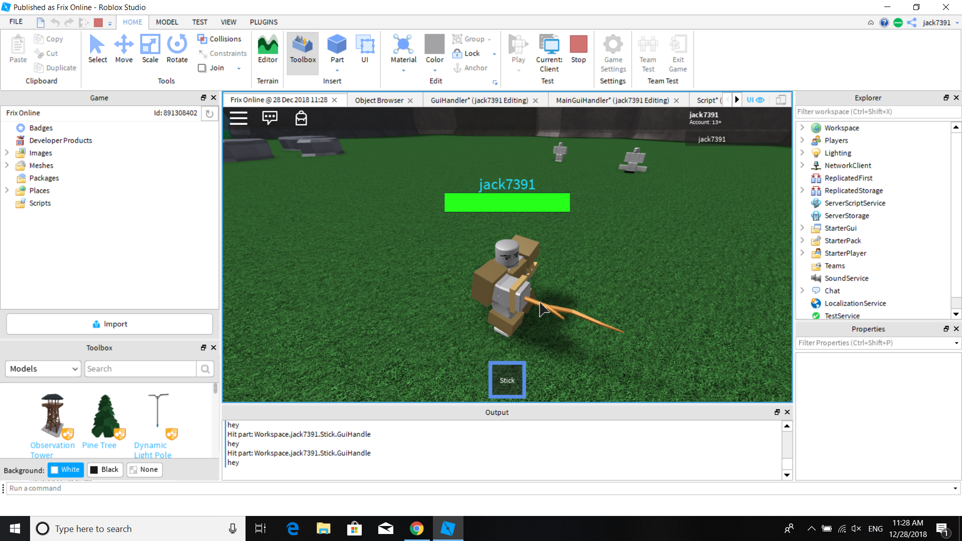
Task: Select White background option
Action: 65,469
